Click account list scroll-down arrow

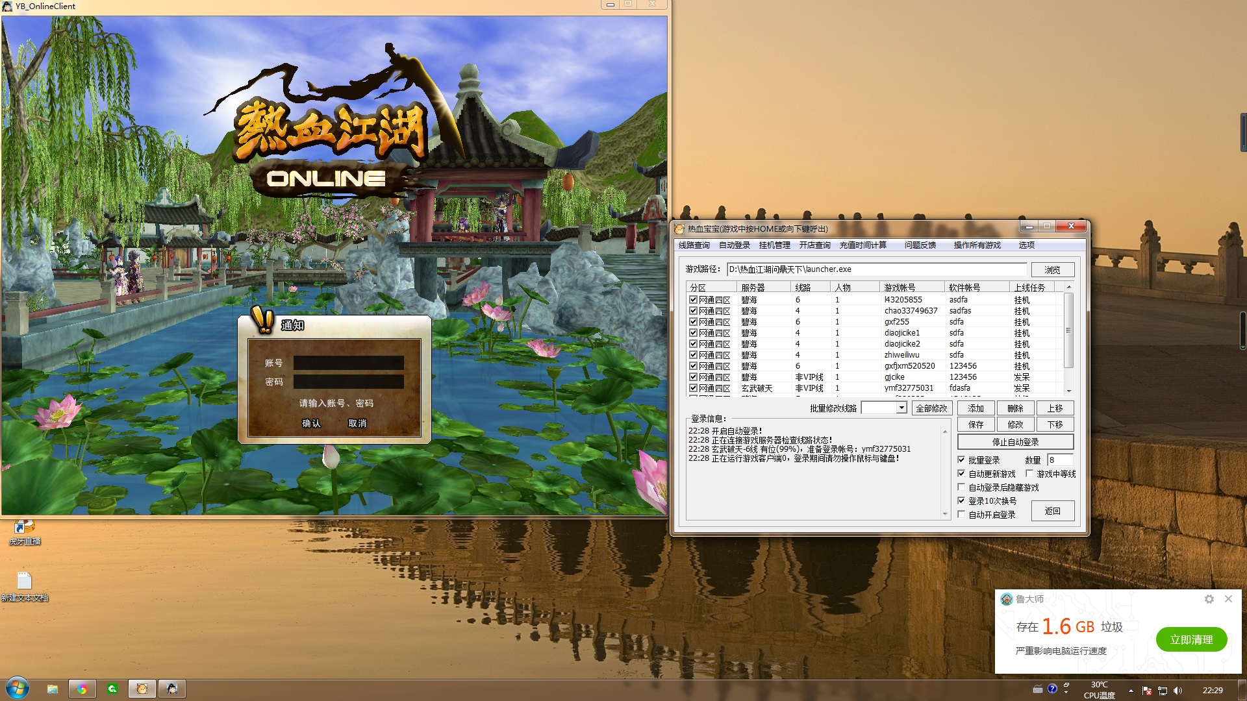click(x=1069, y=391)
